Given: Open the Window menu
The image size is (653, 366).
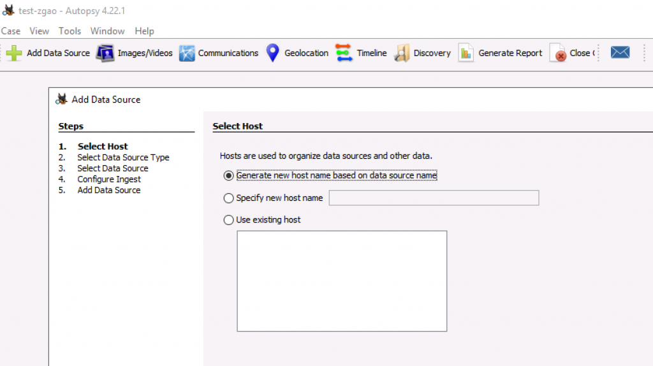Looking at the screenshot, I should coord(107,31).
